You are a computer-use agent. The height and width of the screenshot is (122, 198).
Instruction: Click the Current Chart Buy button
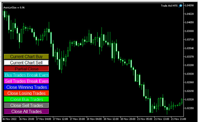26,57
